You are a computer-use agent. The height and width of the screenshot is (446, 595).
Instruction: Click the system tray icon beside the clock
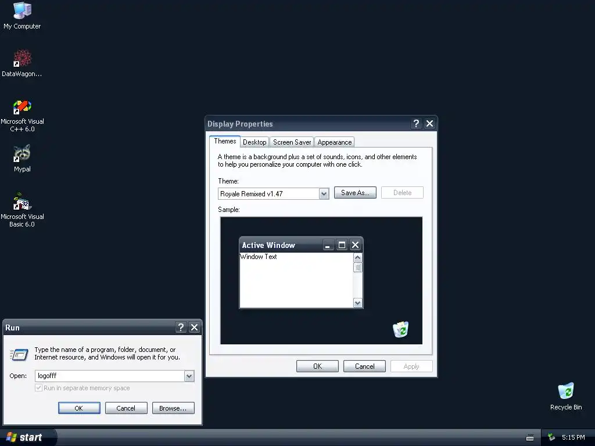click(551, 437)
